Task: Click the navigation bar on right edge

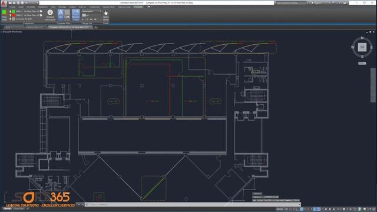Action: pos(373,85)
